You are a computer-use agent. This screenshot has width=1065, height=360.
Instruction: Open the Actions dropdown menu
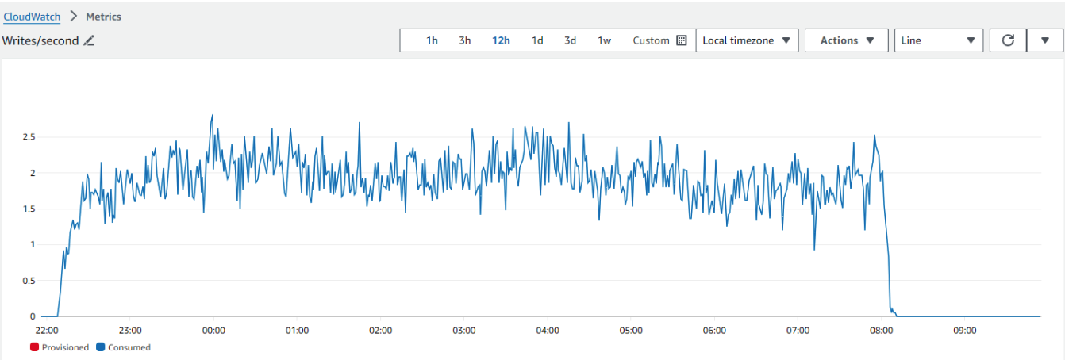click(x=846, y=40)
